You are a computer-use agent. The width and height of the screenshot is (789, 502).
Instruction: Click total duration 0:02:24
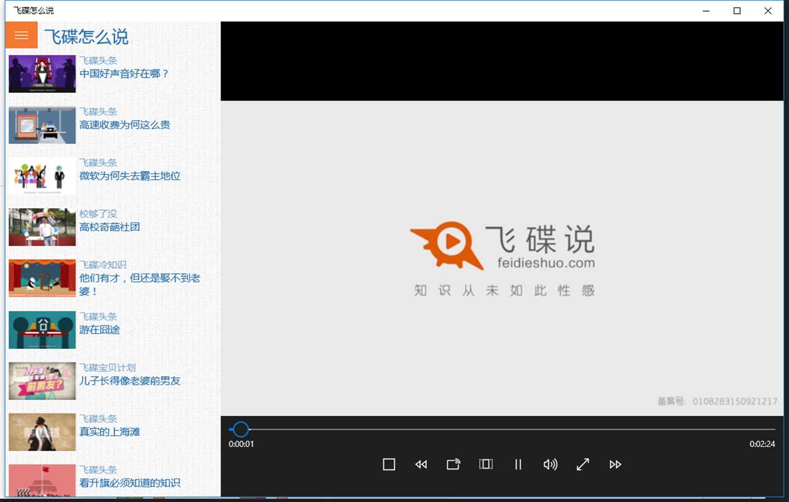[762, 444]
